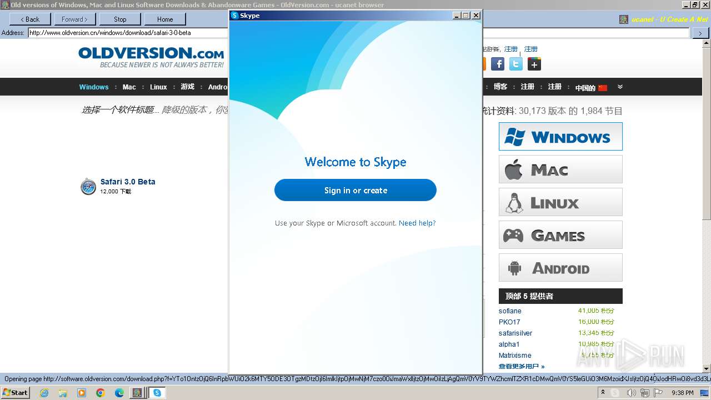Click the Facebook icon on OldVersion page
Image resolution: width=711 pixels, height=400 pixels.
click(x=498, y=64)
